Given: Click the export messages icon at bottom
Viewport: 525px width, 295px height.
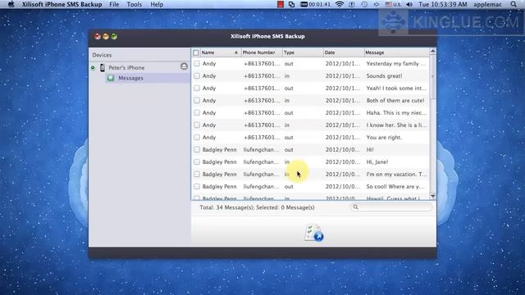Looking at the screenshot, I should click(313, 233).
